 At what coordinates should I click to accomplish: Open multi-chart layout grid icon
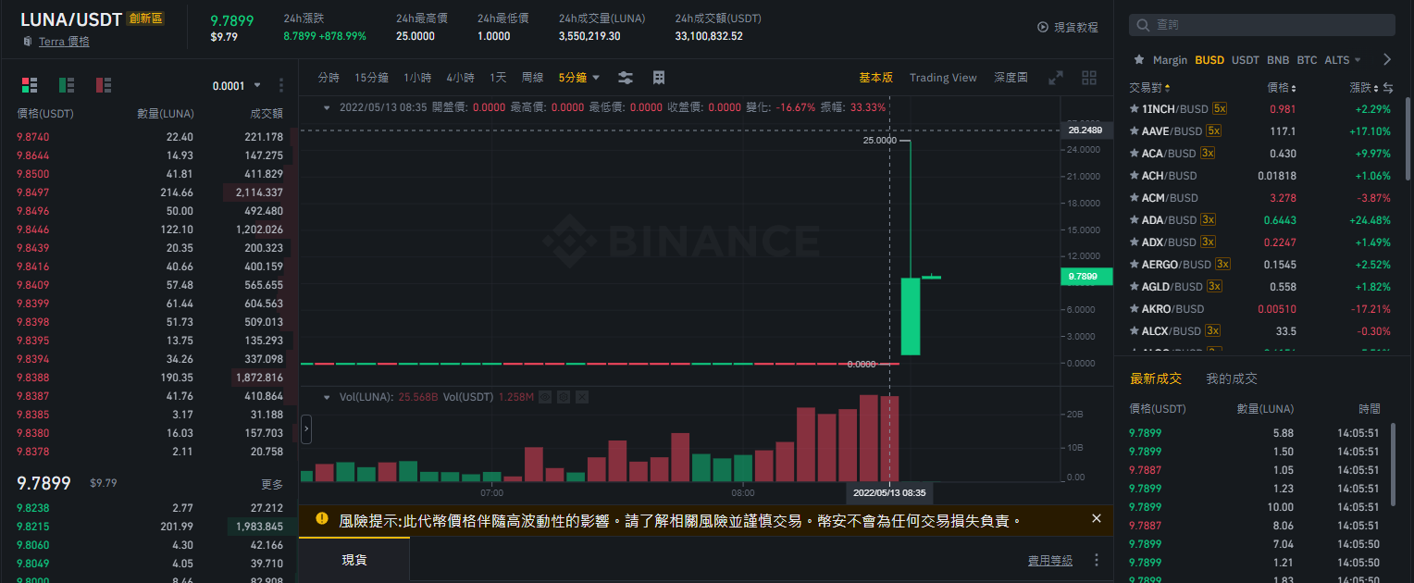tap(1089, 78)
